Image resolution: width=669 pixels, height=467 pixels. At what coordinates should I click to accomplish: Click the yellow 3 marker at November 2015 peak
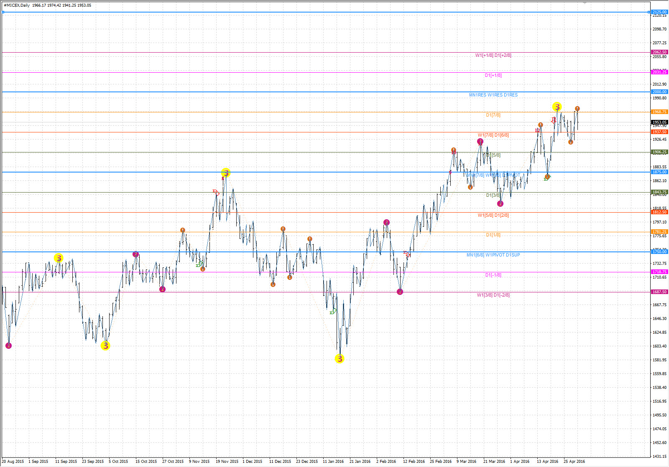pyautogui.click(x=226, y=173)
